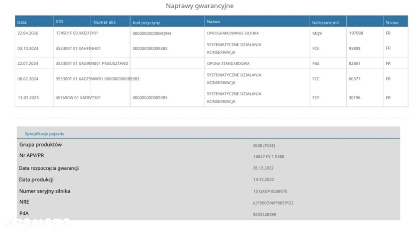
Task: Click the value e2*2007/46*0639*22
Action: (x=273, y=203)
